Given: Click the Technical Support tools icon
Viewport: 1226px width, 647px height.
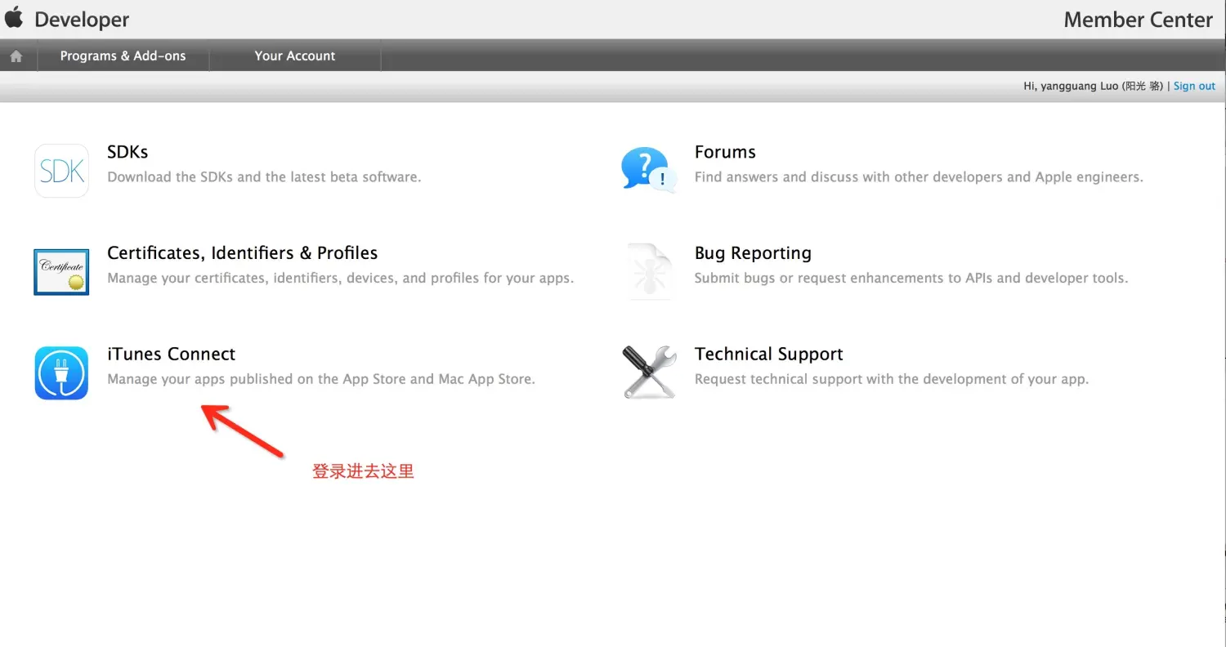Looking at the screenshot, I should point(649,372).
